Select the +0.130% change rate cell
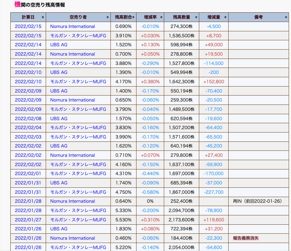This screenshot has width=291, height=251. coord(150,45)
